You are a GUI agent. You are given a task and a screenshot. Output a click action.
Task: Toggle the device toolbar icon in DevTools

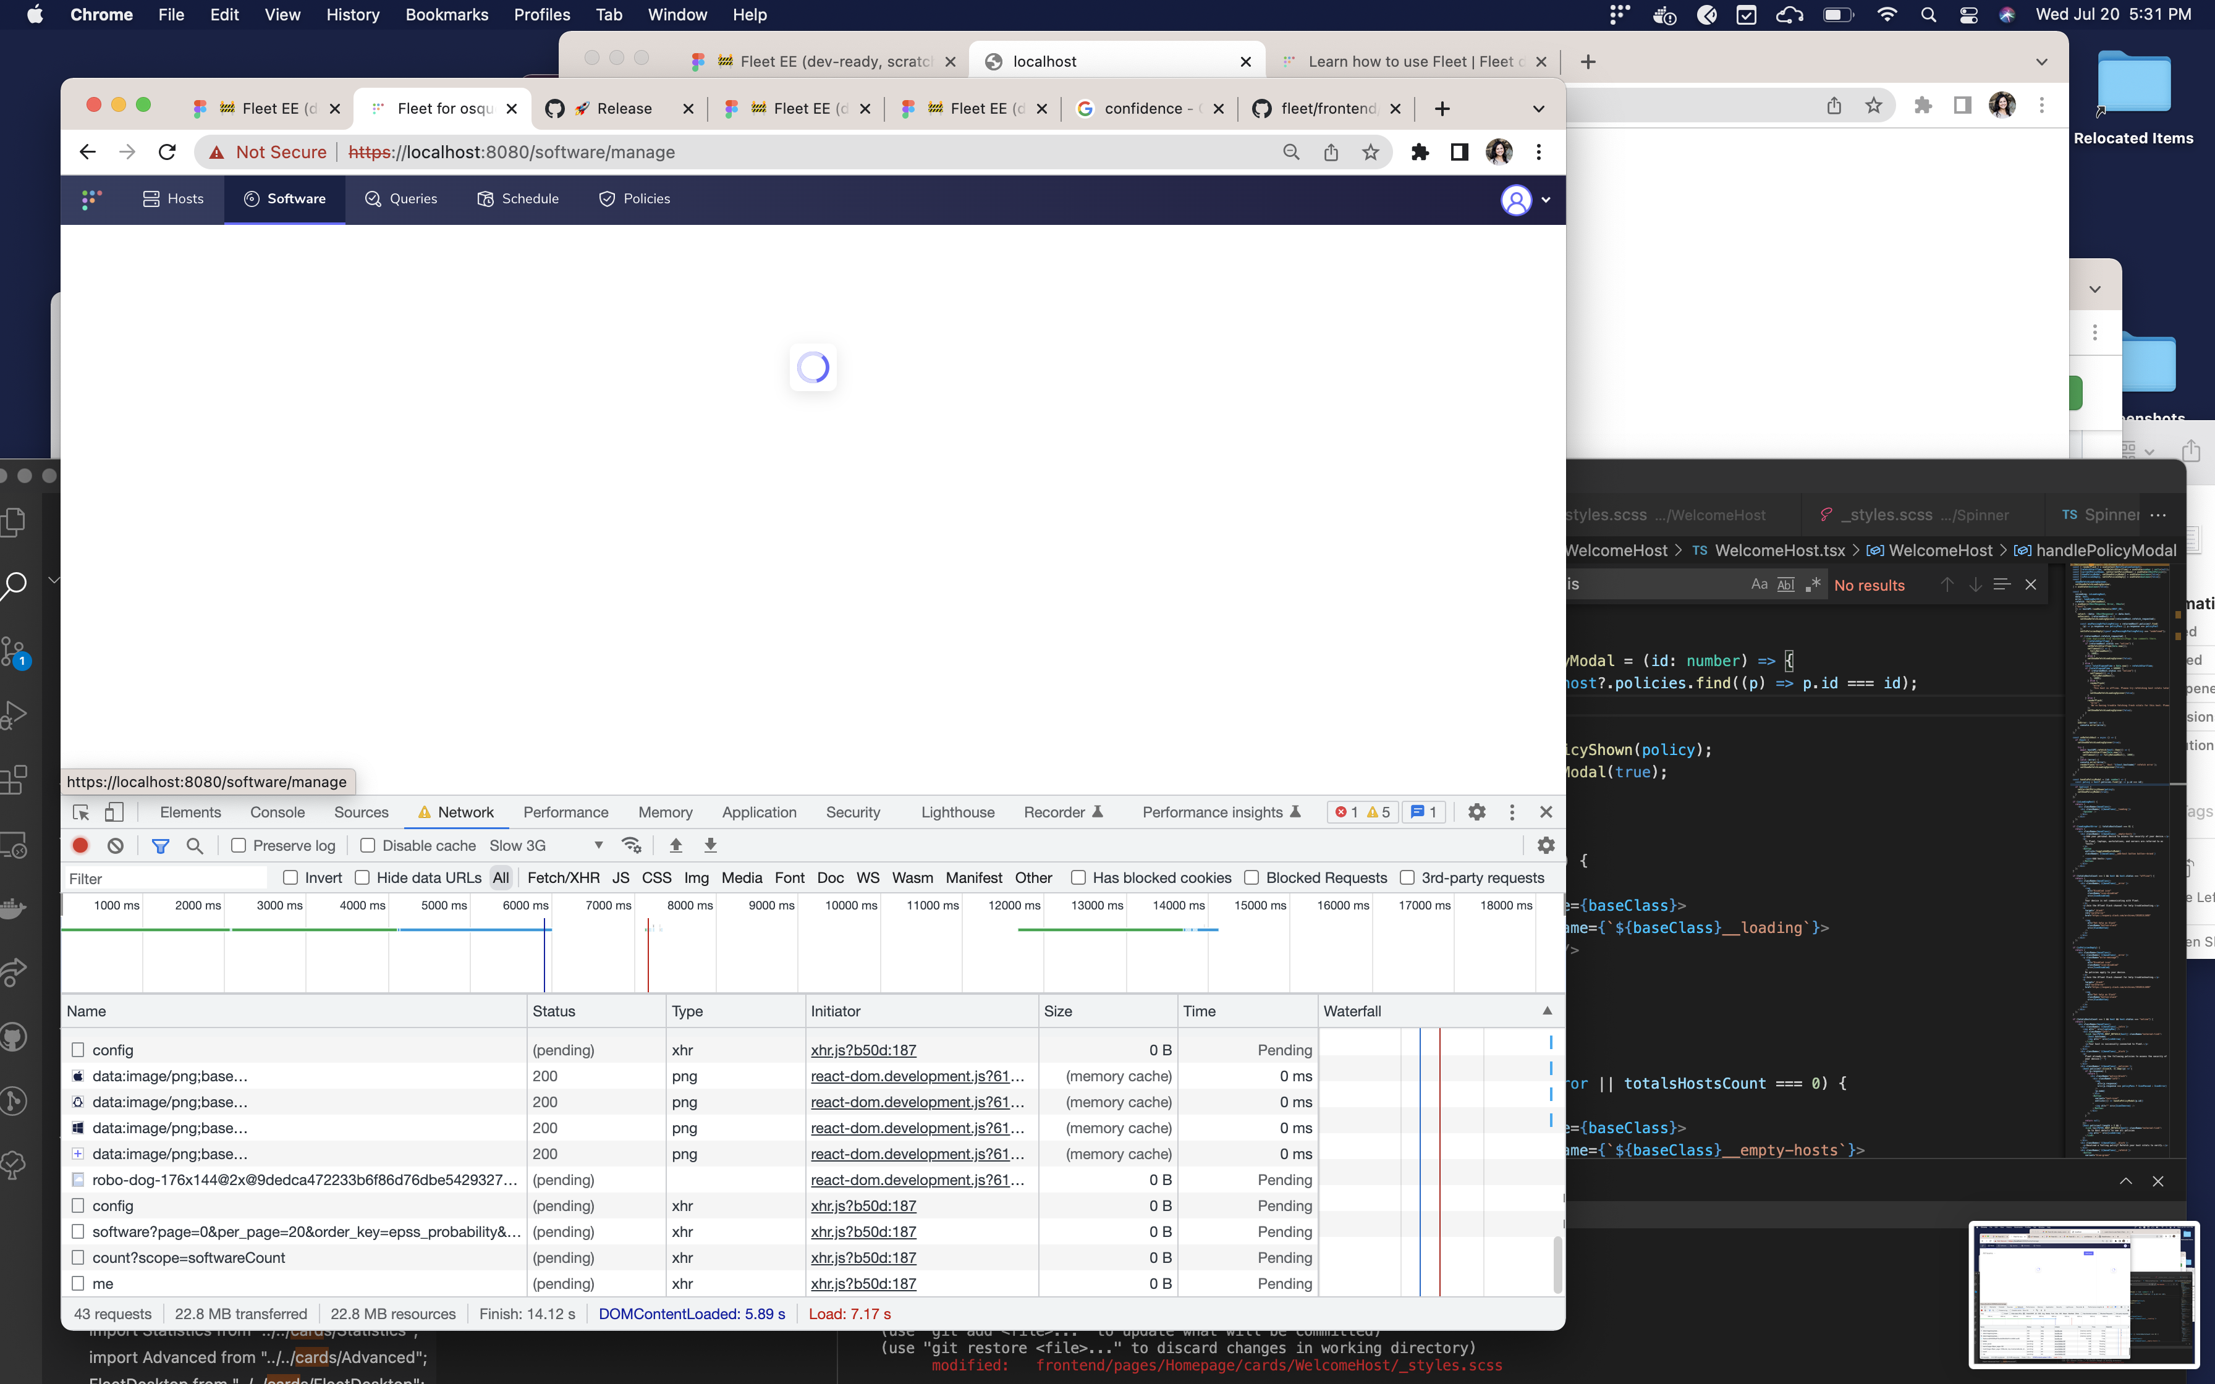coord(114,812)
